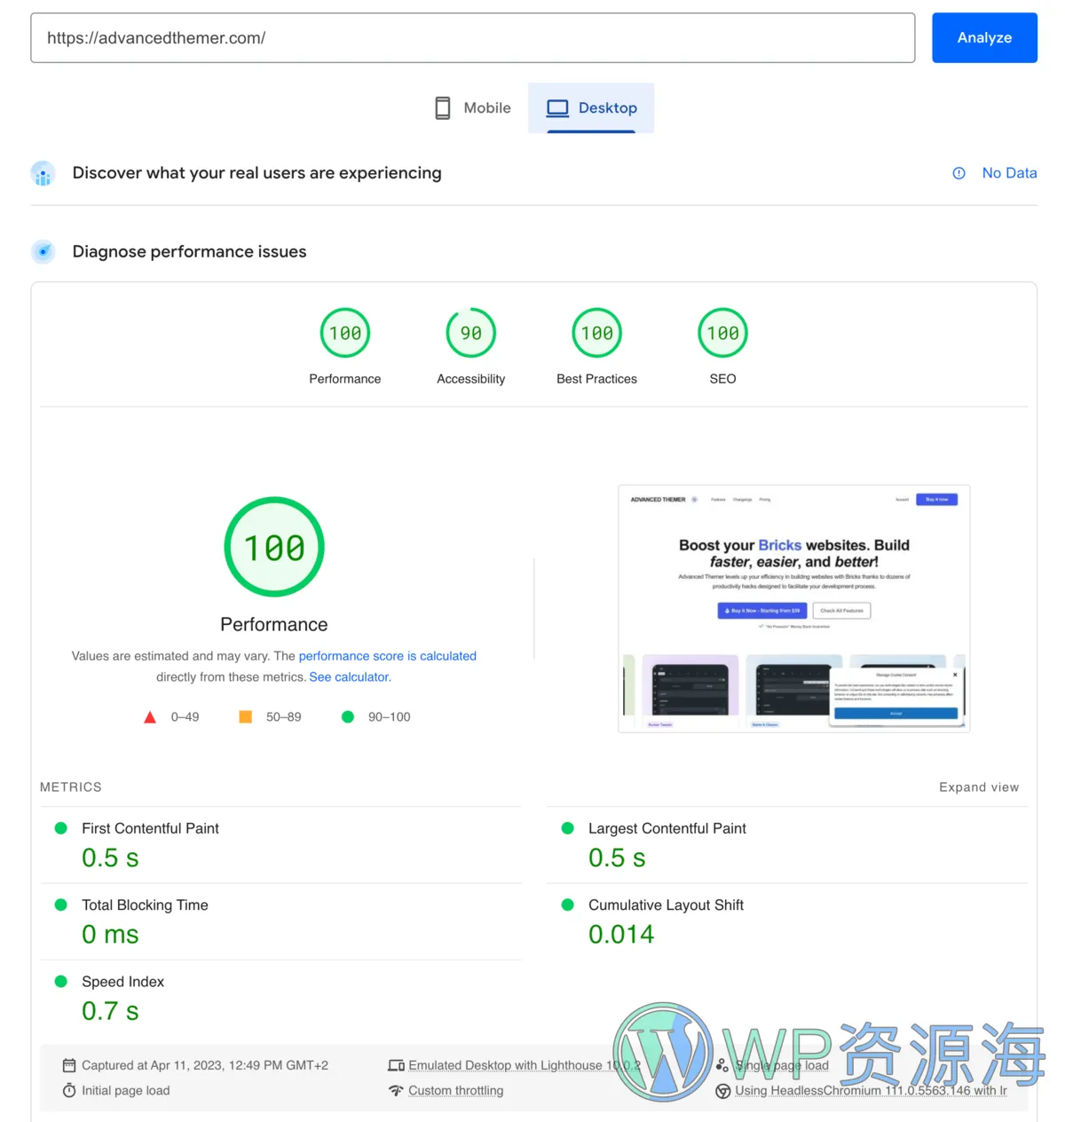Click Using HeadlessChromium text
The image size is (1065, 1122).
coord(871,1090)
